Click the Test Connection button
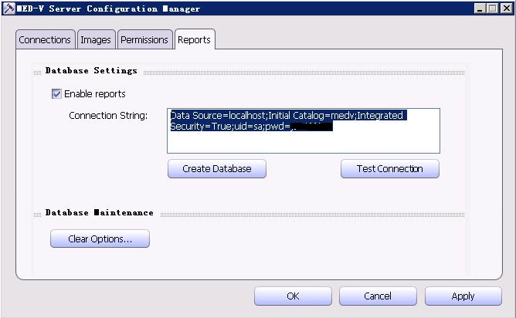 click(x=390, y=169)
